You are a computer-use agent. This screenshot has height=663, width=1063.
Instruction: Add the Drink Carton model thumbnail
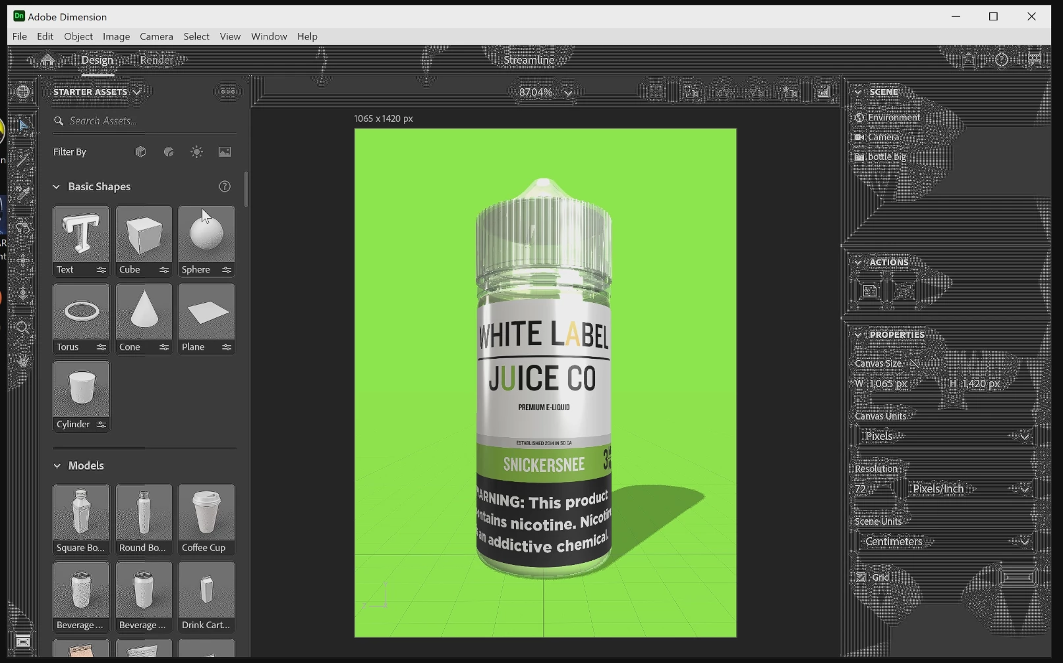tap(206, 591)
